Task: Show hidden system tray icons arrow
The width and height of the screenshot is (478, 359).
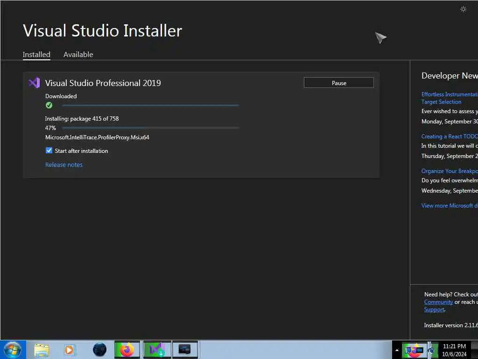Action: (x=397, y=350)
